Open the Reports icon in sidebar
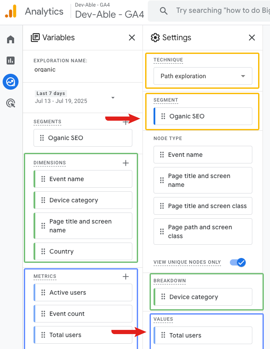Viewport: 270px width, 349px height. 11,61
